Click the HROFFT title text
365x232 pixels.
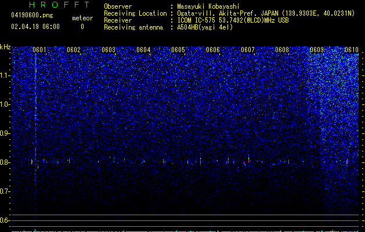click(x=60, y=5)
